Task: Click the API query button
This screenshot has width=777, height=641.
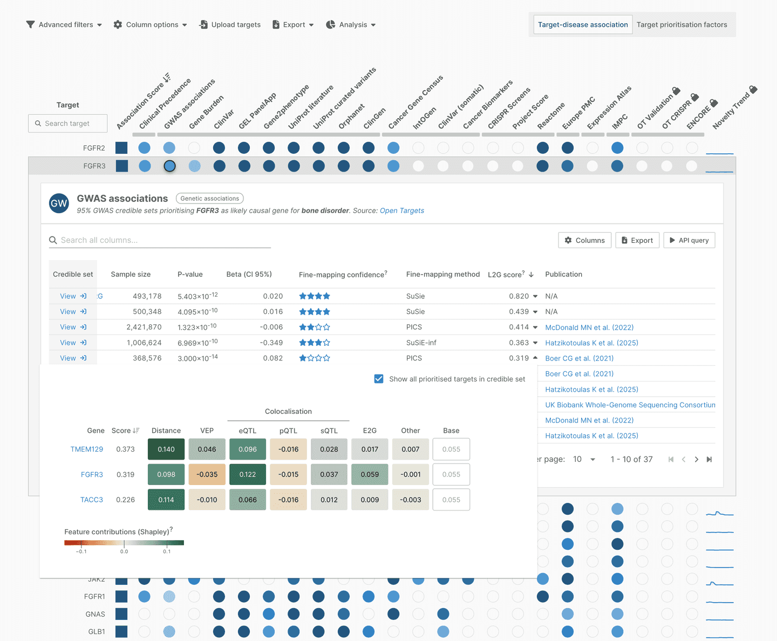Action: pos(689,240)
